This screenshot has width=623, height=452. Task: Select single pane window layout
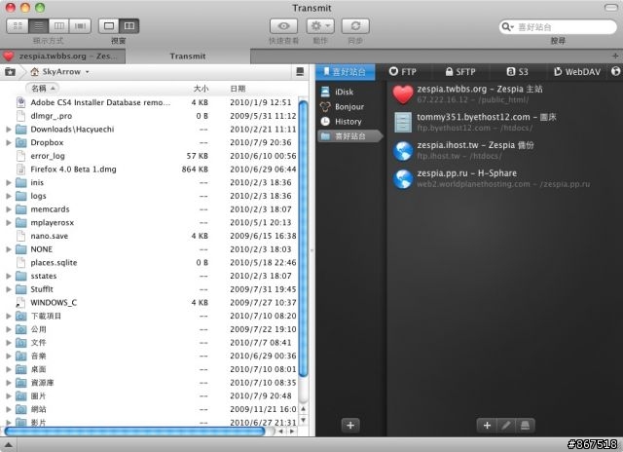(108, 26)
